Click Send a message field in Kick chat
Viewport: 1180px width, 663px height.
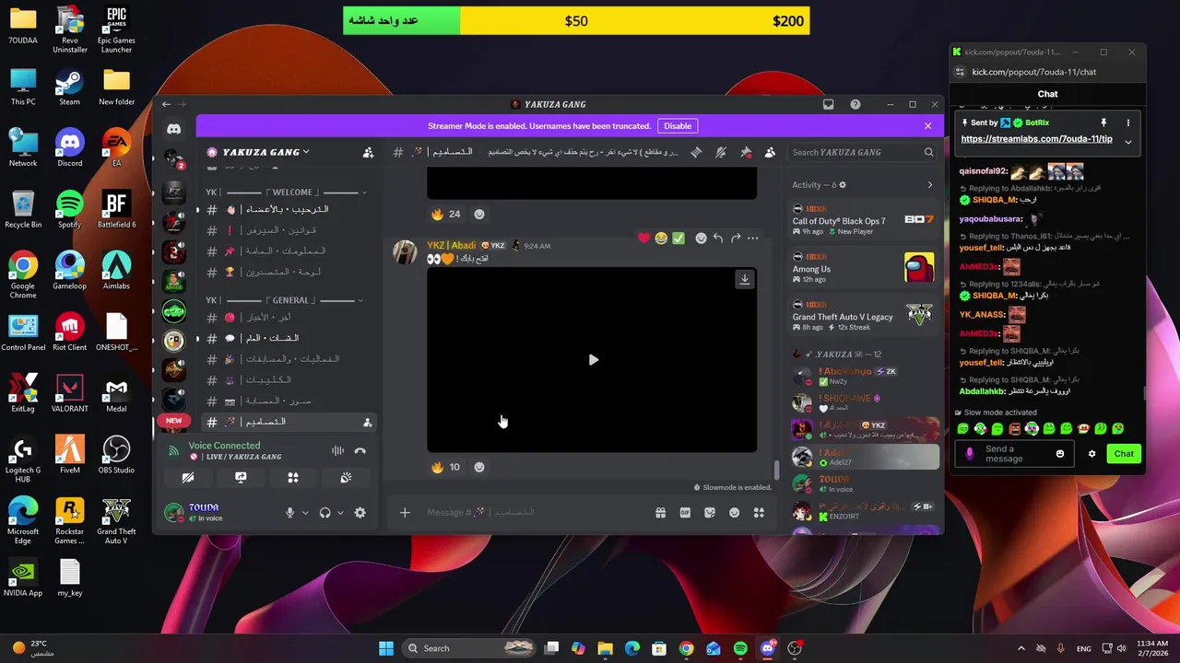[1014, 454]
